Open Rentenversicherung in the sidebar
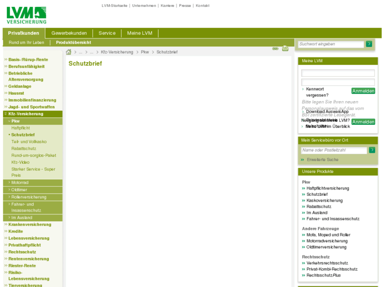 coord(28,259)
